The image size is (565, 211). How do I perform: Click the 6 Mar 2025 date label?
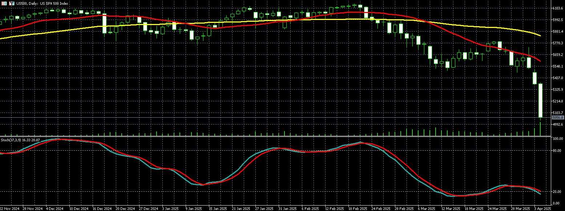[x=426, y=209]
